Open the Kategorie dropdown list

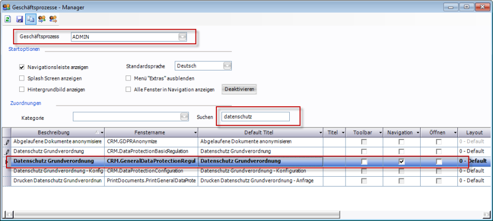tap(184, 117)
